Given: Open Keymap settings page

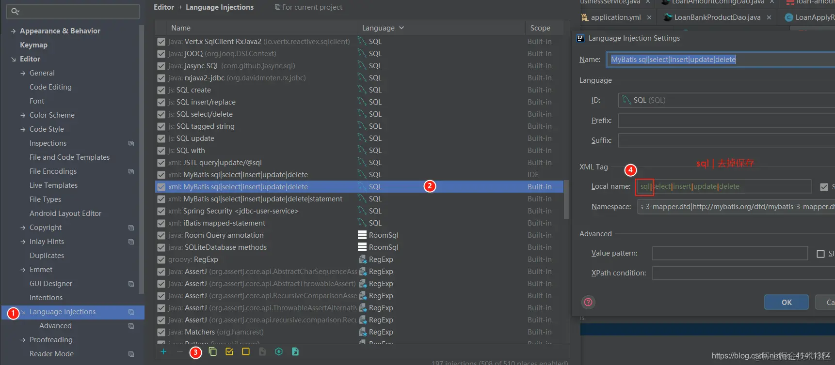Looking at the screenshot, I should tap(33, 45).
